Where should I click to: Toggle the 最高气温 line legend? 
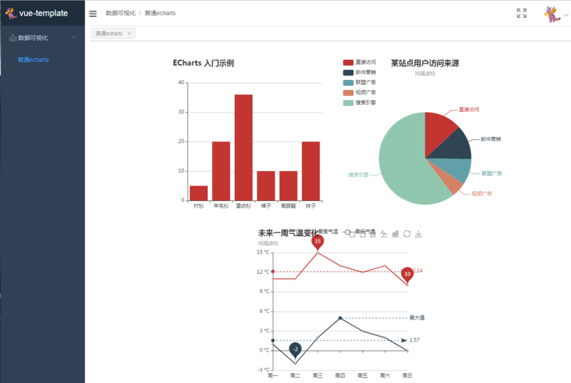[x=328, y=231]
